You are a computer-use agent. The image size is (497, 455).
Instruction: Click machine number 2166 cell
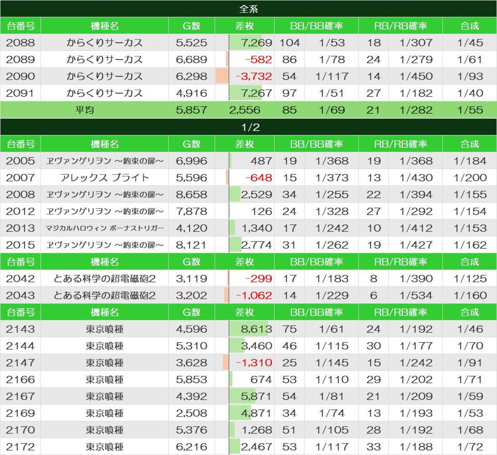(x=20, y=379)
